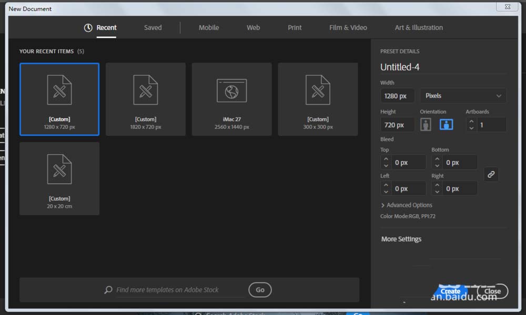Image resolution: width=526 pixels, height=315 pixels.
Task: Open the Print presets tab
Action: pyautogui.click(x=295, y=28)
